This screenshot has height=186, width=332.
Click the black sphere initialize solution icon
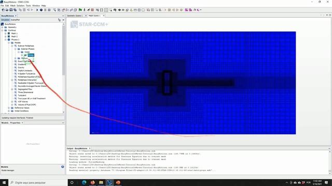pos(41,10)
